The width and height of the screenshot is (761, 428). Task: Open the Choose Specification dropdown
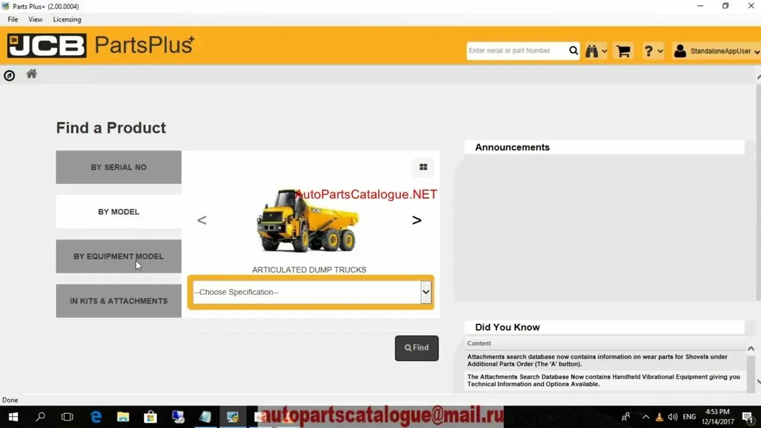coord(312,292)
